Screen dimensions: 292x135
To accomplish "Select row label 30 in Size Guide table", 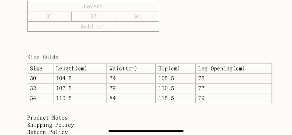I will click(33, 78).
